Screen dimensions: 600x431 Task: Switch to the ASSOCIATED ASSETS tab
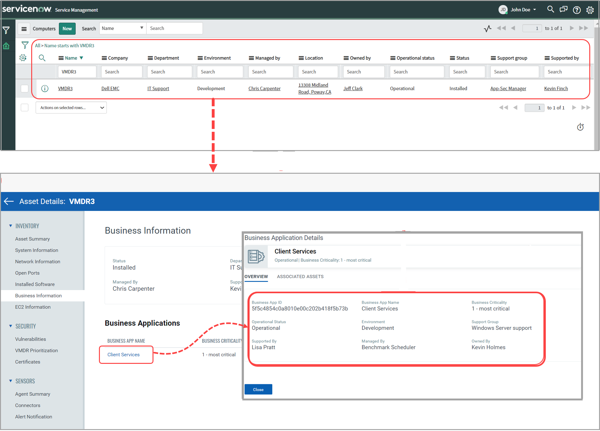(300, 277)
